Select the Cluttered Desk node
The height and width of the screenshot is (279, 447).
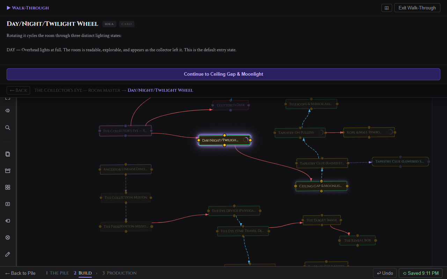pyautogui.click(x=231, y=105)
